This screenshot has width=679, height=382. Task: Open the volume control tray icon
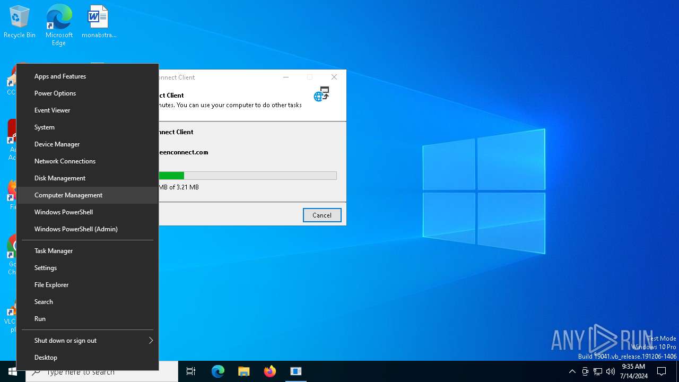611,371
